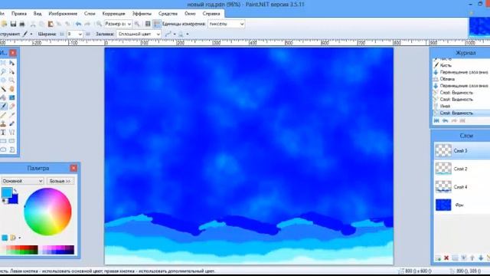Open units dropdown showing пиксели
490x276 pixels.
(227, 24)
